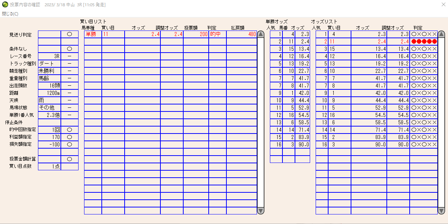
Task: Click horse number 12 in 単勝オッズ table
Action: click(x=289, y=56)
